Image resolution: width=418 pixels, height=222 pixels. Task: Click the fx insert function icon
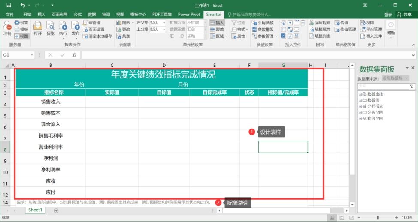pos(74,55)
